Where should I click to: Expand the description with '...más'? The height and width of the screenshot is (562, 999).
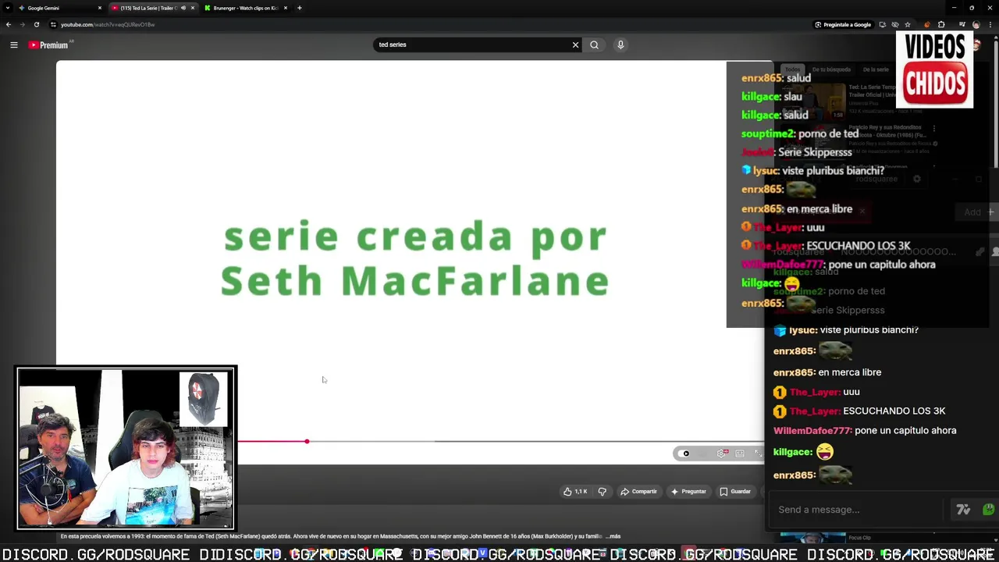point(613,537)
